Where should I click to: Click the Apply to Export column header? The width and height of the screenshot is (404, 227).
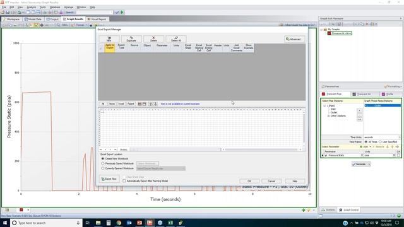click(x=109, y=48)
